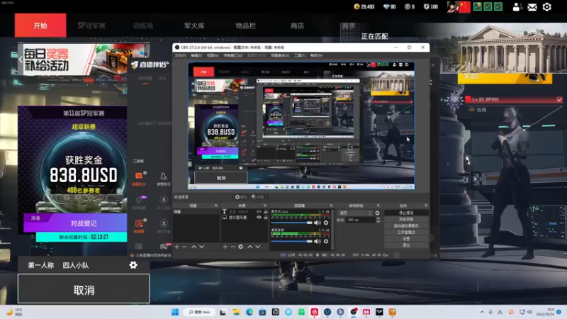Pop out the 场景 dock panel
Screen dimensions: 567x319
click(216, 206)
